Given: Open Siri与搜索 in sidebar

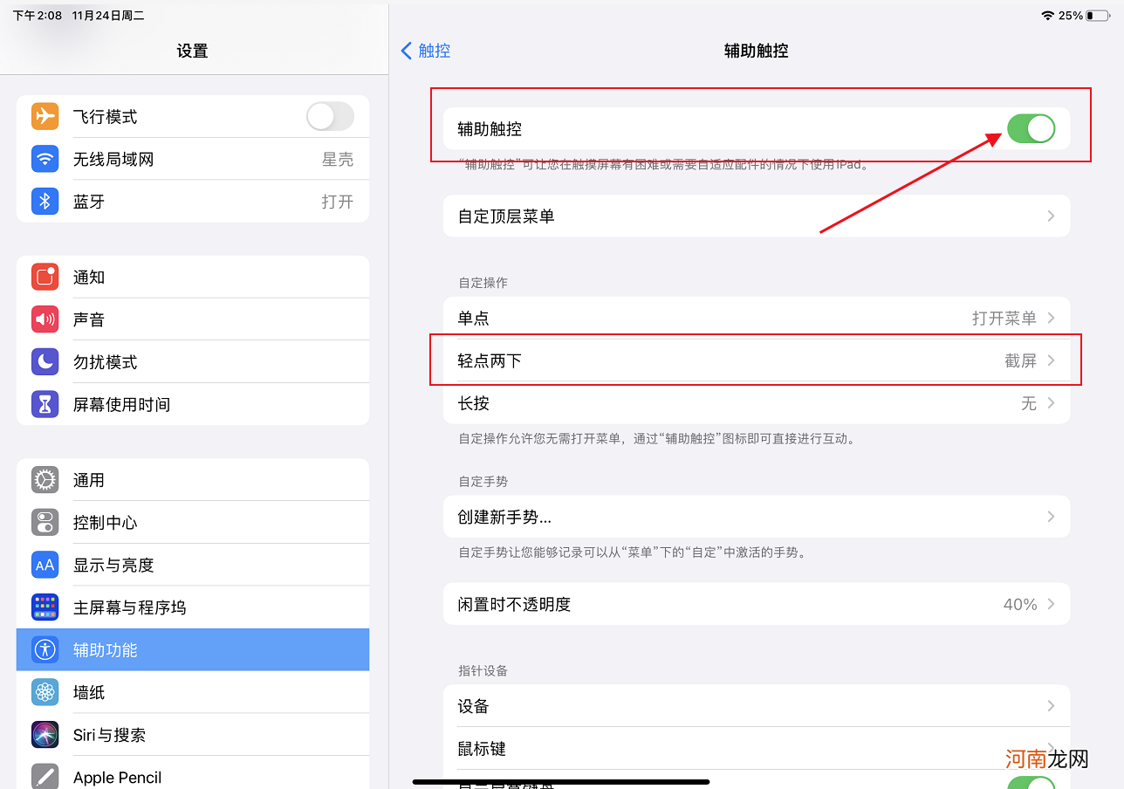Looking at the screenshot, I should click(193, 734).
